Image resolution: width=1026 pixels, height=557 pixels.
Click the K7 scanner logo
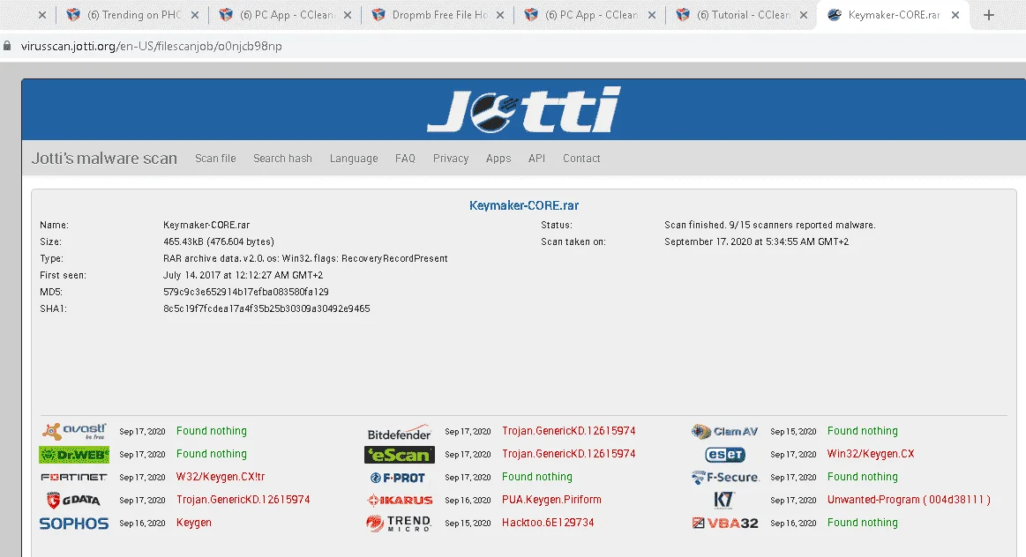[723, 500]
